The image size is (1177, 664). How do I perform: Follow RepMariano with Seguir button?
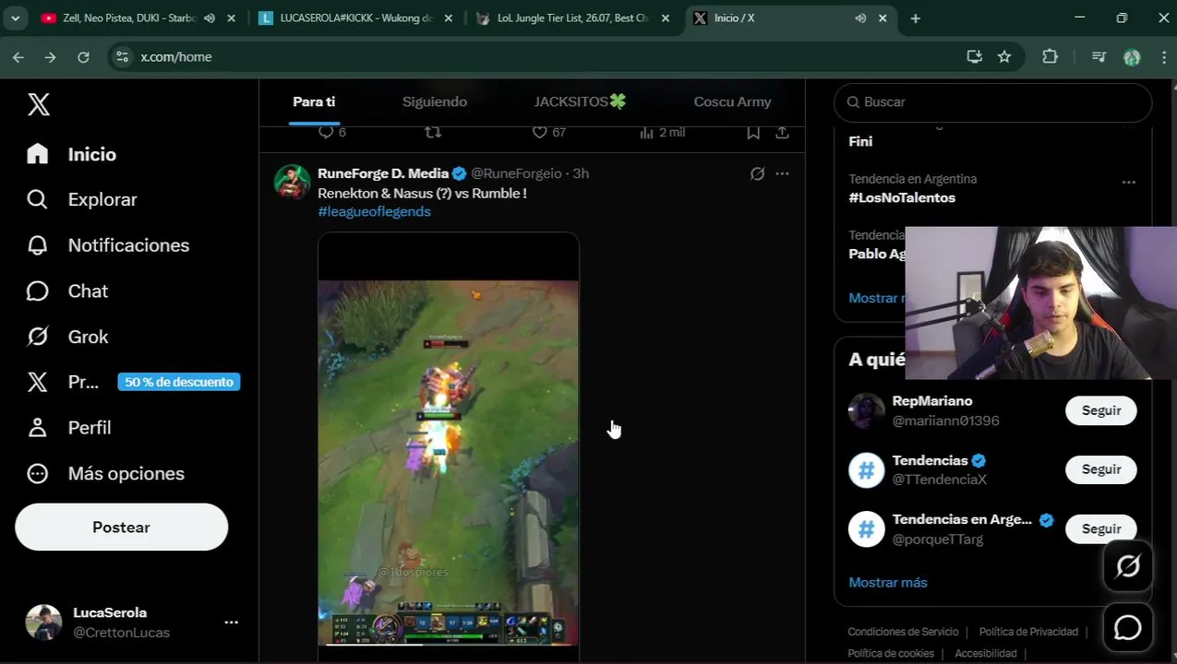pos(1100,410)
